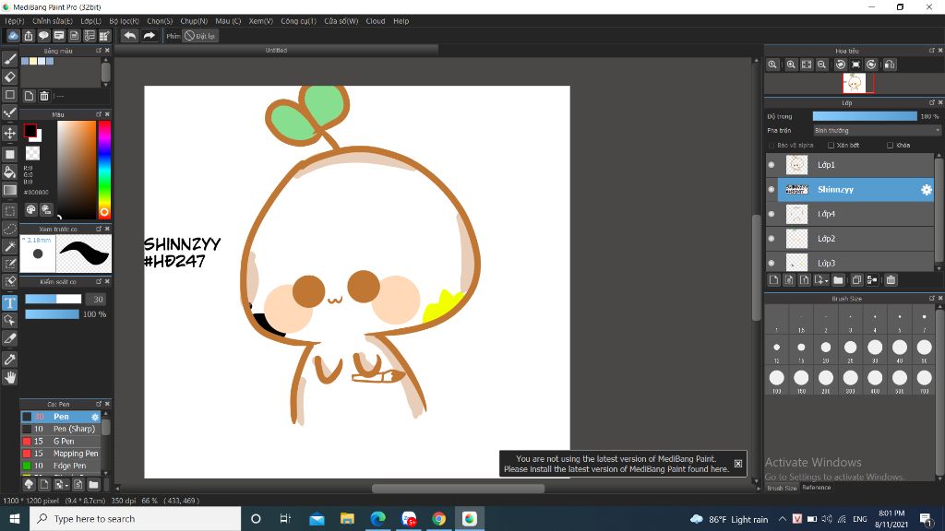Open Microsoft Edge from the taskbar
This screenshot has width=945, height=531.
point(377,518)
